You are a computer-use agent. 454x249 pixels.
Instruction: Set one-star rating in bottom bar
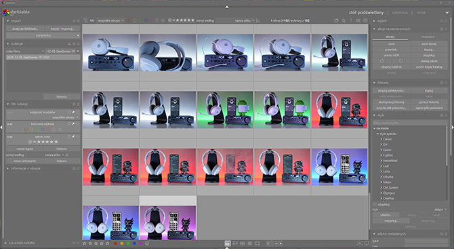tap(85, 244)
